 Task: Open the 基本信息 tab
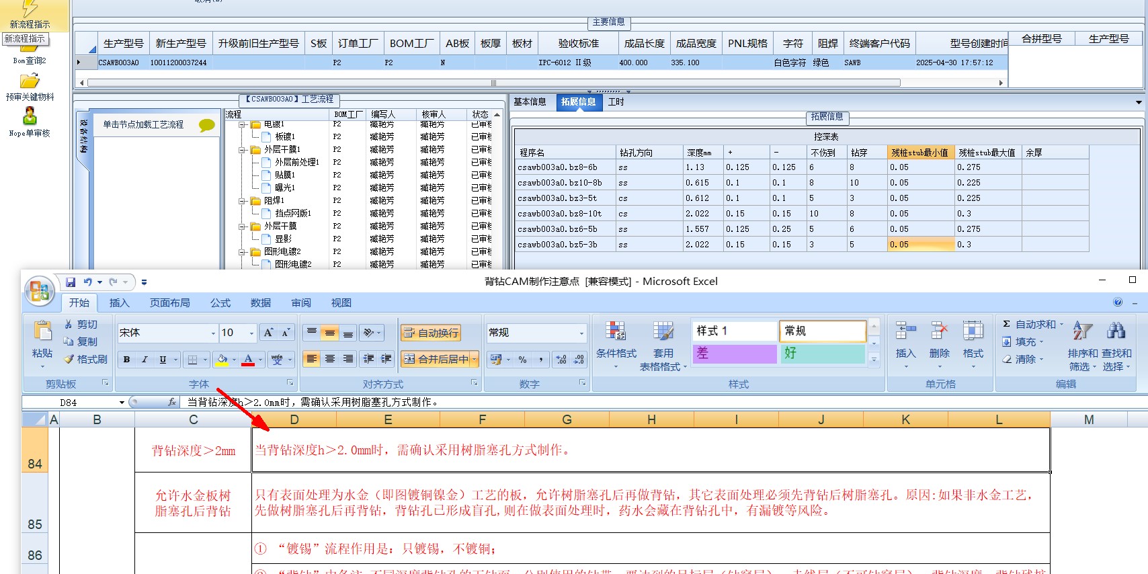tap(530, 101)
